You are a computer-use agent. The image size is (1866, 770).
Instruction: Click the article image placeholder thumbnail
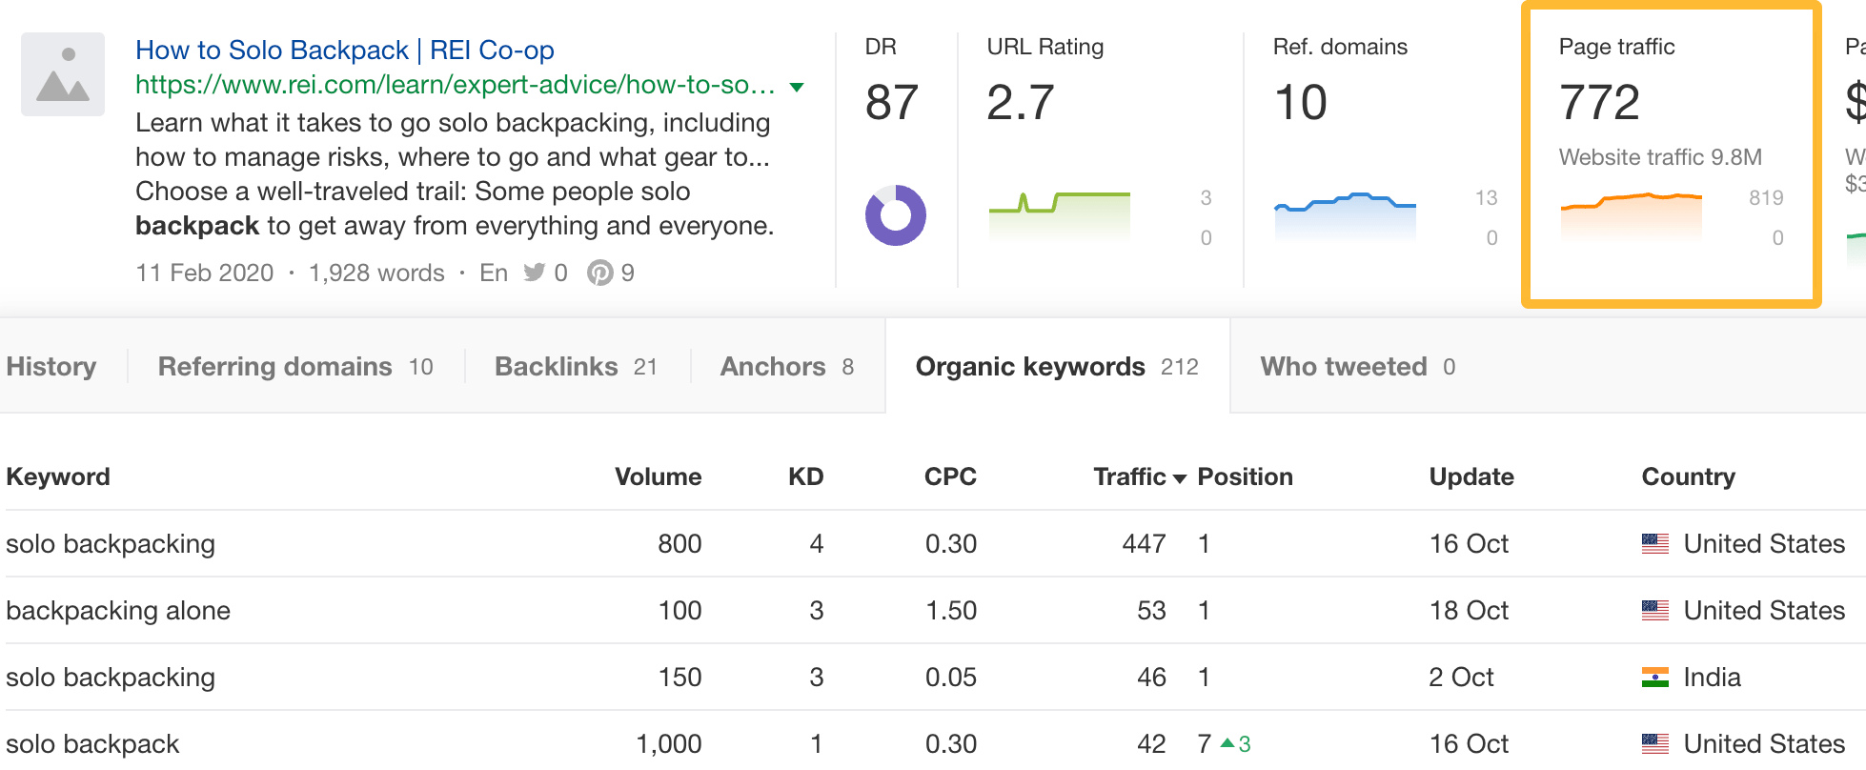click(62, 72)
